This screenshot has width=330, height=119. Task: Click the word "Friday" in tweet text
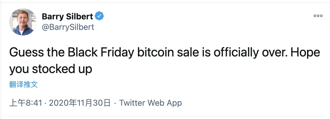pyautogui.click(x=118, y=53)
